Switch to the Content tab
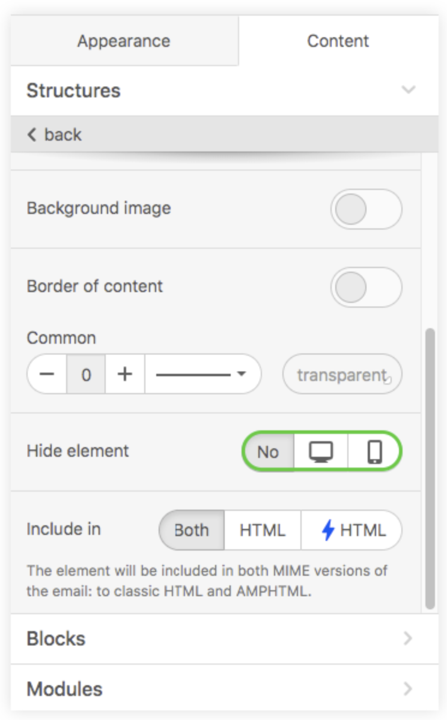This screenshot has width=447, height=720. pyautogui.click(x=338, y=41)
